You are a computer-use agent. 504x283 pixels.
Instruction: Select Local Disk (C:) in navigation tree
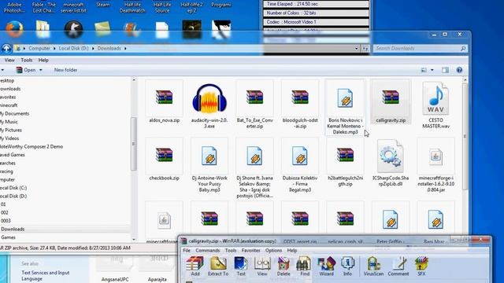click(x=13, y=188)
